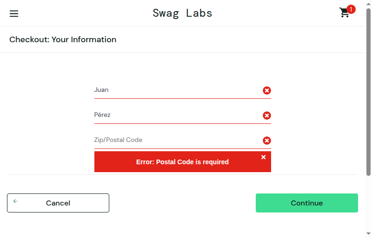
Task: Click the error icon beside Pérez
Action: 266,116
